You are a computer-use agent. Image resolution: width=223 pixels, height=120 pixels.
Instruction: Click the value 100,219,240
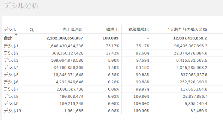(71, 104)
